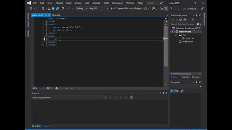Open the View menu

tap(50, 3)
